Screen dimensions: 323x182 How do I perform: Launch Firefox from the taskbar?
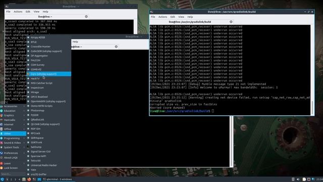click(29, 179)
